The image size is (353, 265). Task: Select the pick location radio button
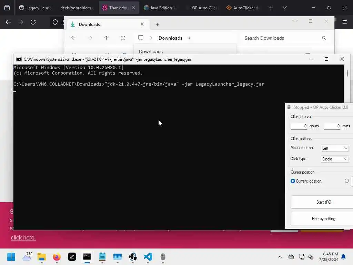click(347, 181)
